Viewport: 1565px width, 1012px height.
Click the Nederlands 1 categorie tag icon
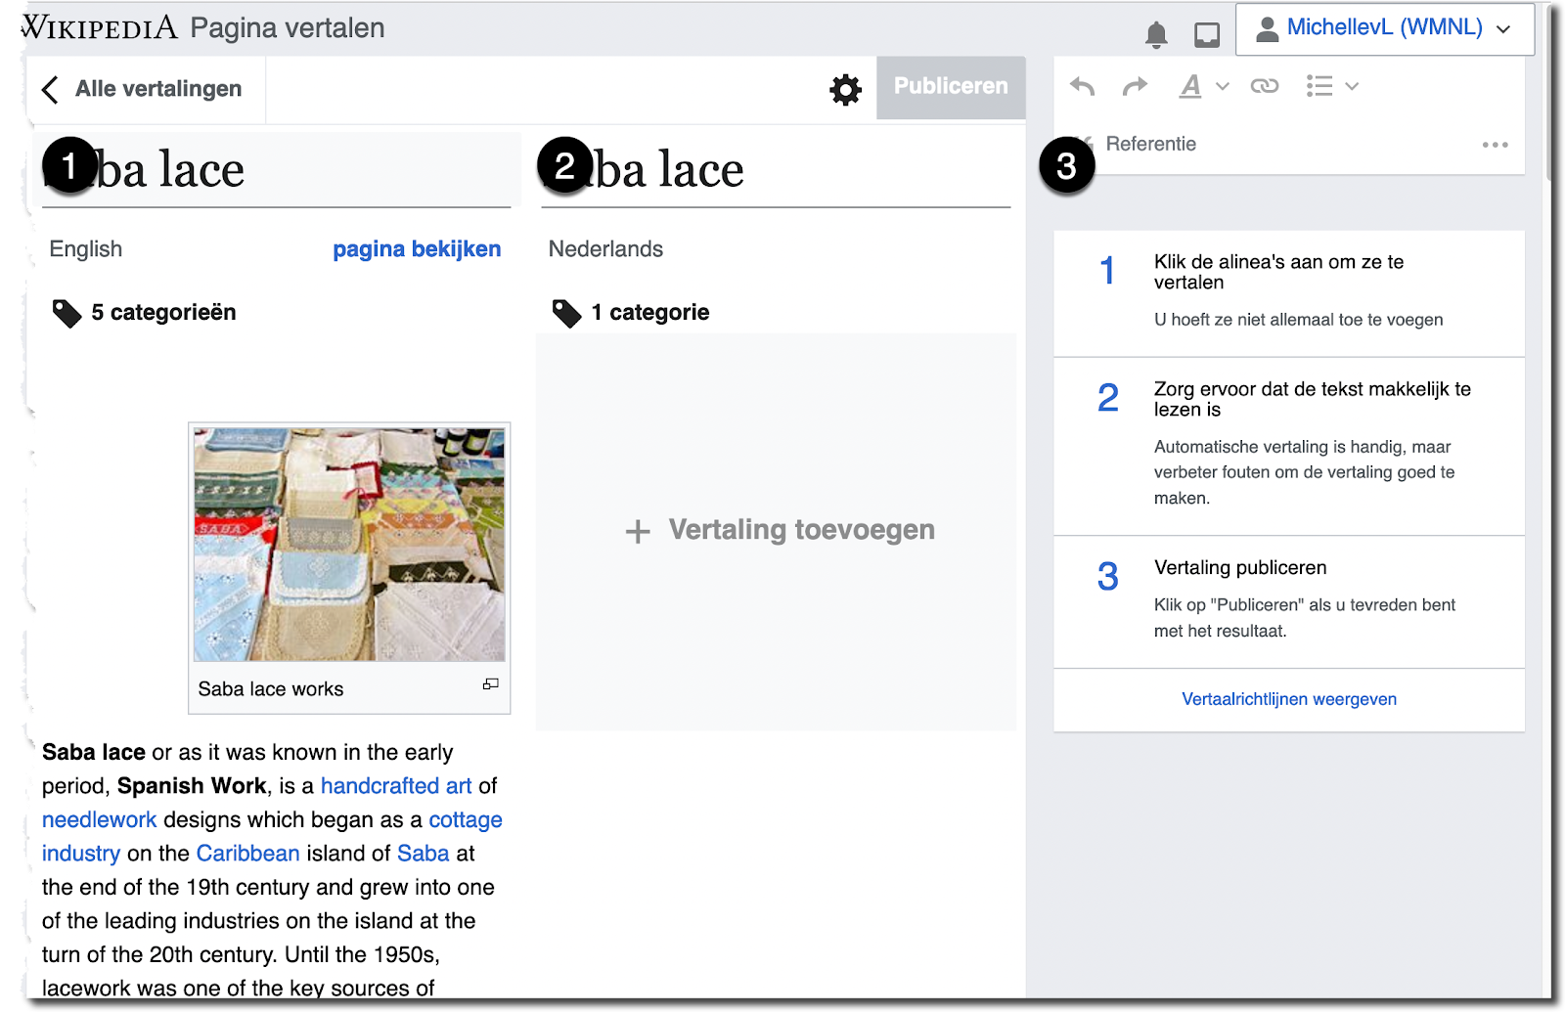click(x=566, y=313)
